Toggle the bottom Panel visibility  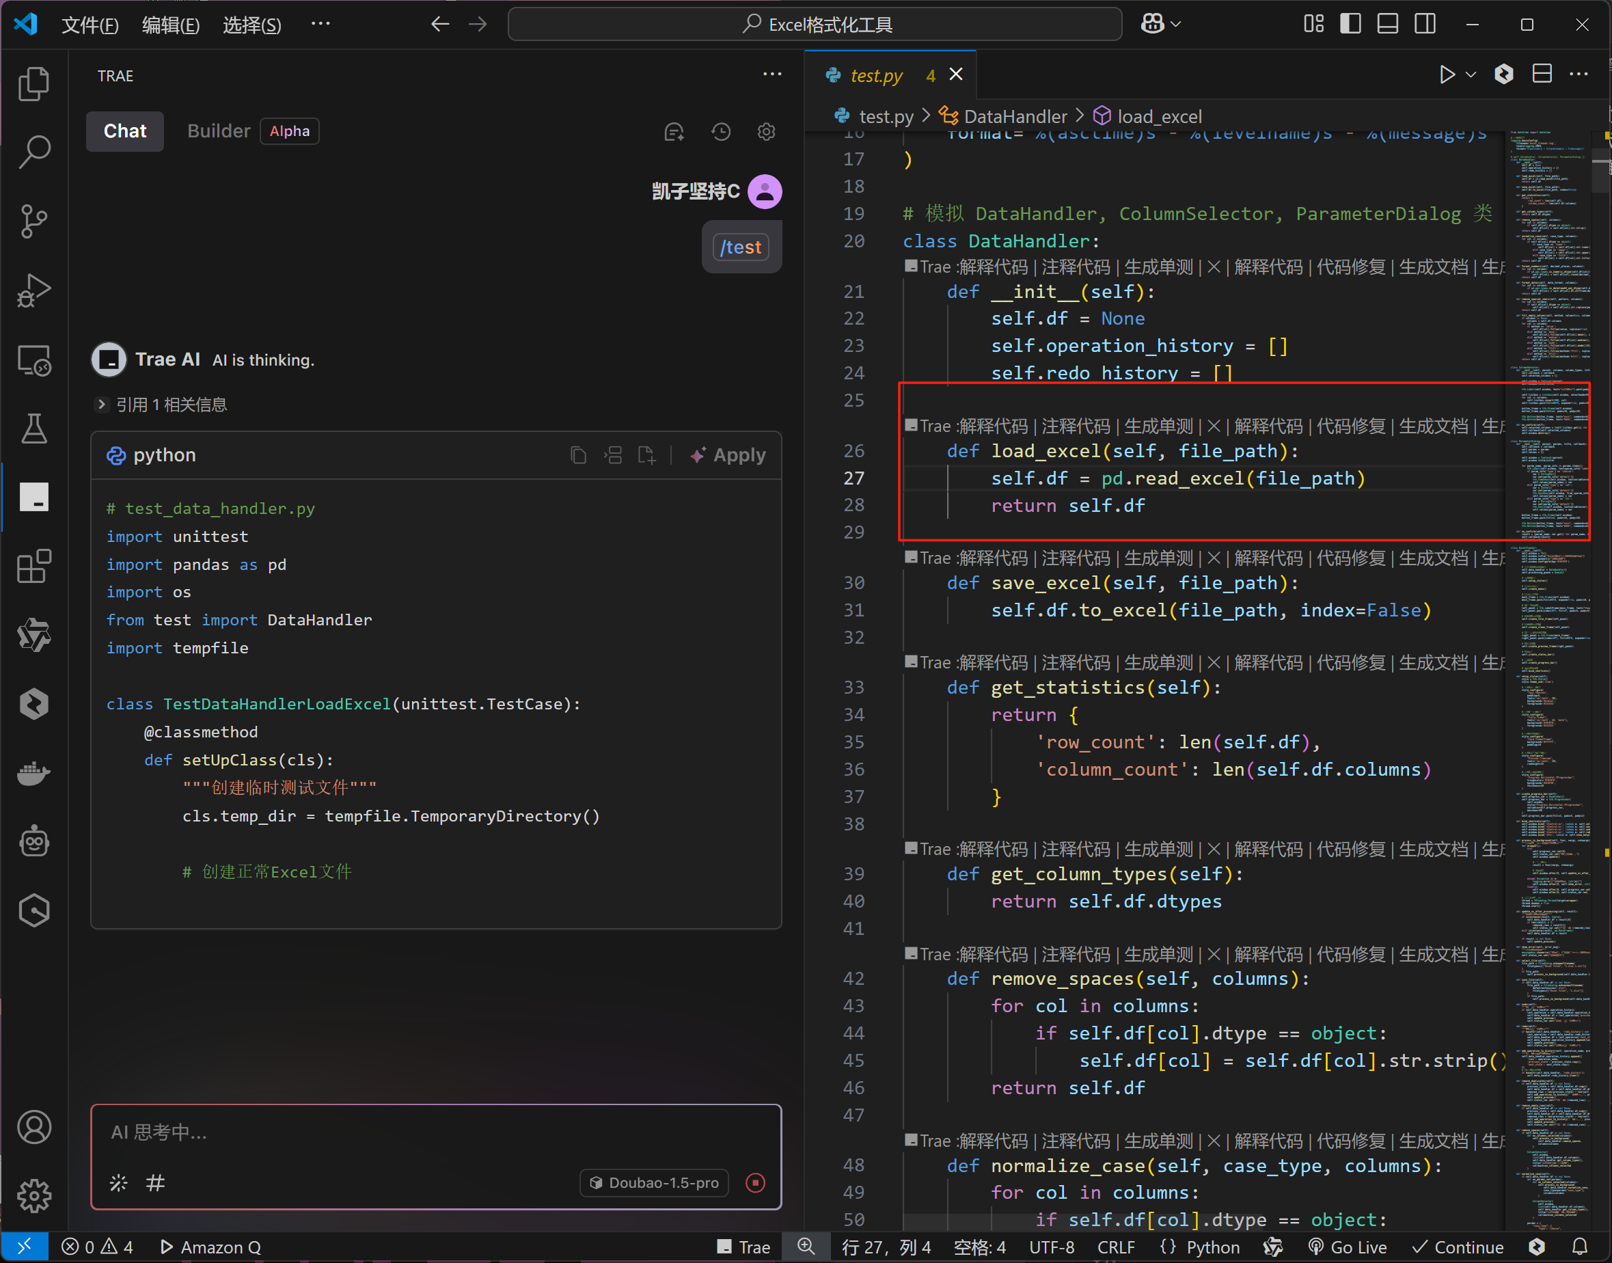(1387, 24)
